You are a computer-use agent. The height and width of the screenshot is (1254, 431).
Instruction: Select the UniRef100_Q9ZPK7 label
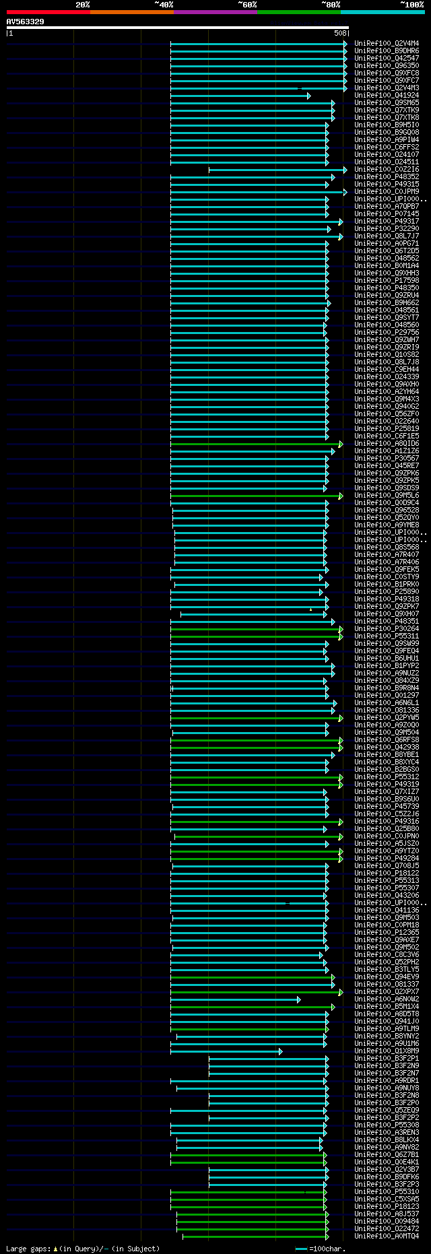387,607
